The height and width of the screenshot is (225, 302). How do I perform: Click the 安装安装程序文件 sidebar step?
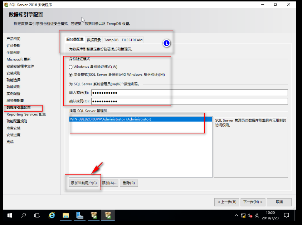pyautogui.click(x=20, y=66)
